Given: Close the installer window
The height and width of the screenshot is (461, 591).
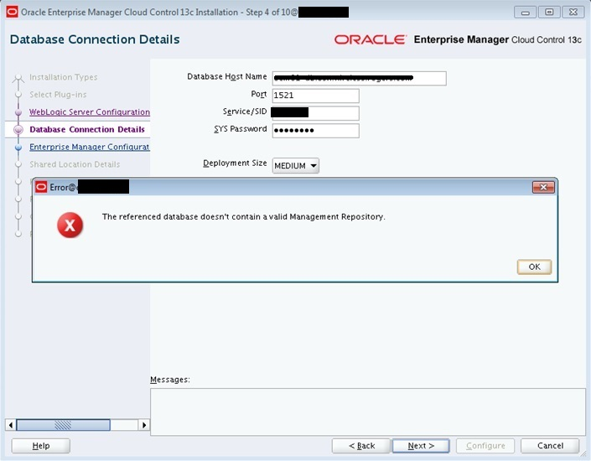Looking at the screenshot, I should click(x=573, y=13).
